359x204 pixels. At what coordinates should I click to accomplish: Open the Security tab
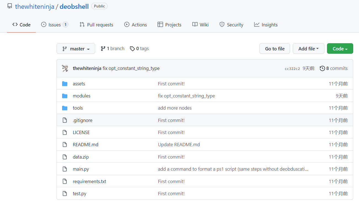pyautogui.click(x=231, y=25)
